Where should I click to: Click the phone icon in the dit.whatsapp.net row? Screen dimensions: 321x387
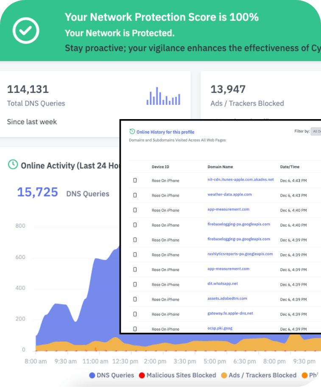135,284
